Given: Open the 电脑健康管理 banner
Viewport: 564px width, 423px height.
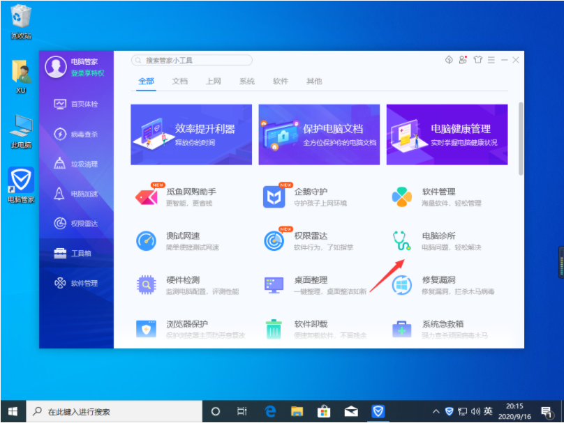Looking at the screenshot, I should 447,134.
